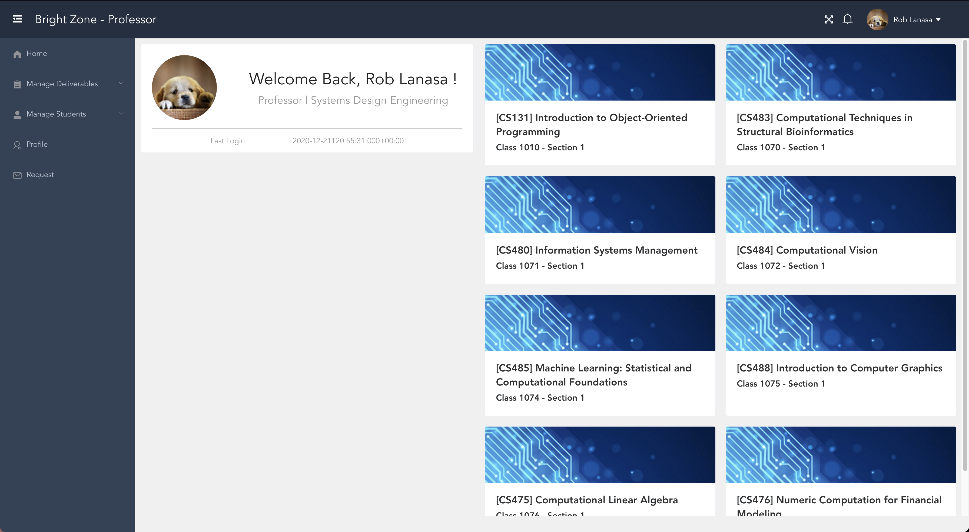Go to the Profile menu item
Viewport: 969px width, 532px height.
(x=37, y=144)
